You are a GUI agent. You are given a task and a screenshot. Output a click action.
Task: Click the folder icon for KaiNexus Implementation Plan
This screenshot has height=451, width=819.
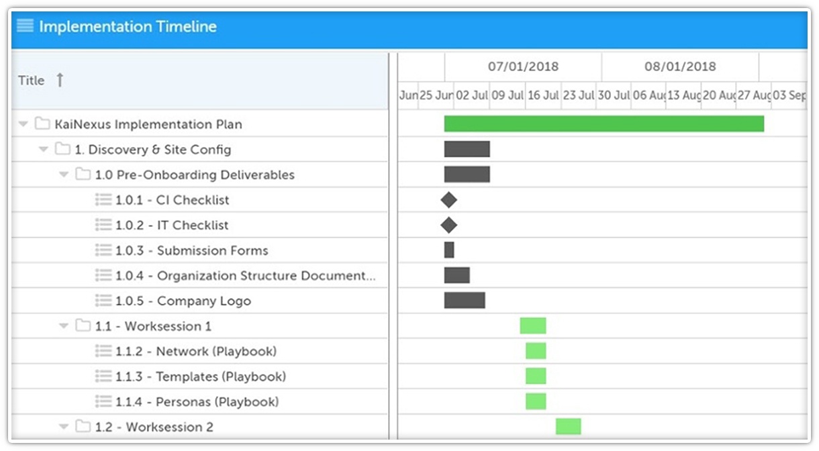[x=43, y=124]
